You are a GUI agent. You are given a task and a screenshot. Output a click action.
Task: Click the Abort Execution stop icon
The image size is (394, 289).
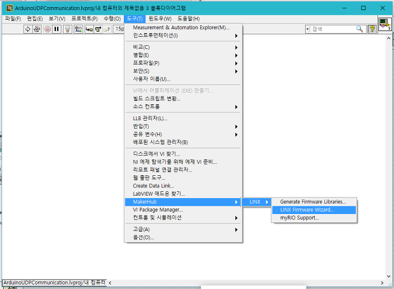pos(48,29)
